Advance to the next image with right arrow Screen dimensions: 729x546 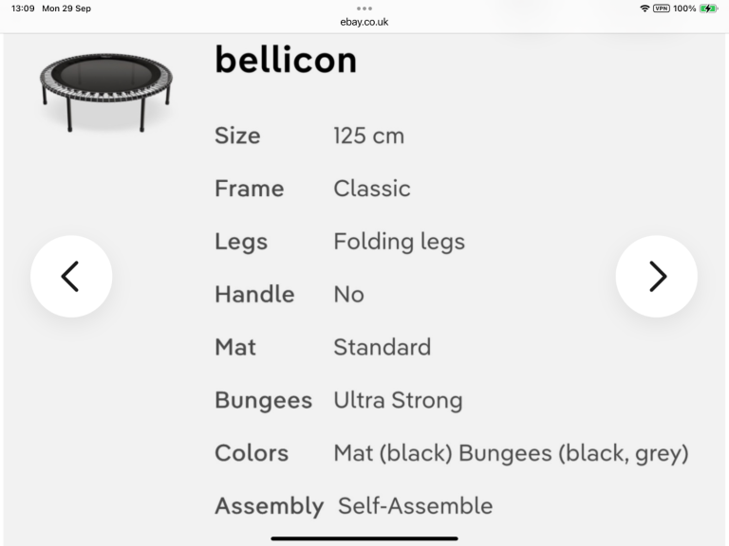(x=657, y=276)
